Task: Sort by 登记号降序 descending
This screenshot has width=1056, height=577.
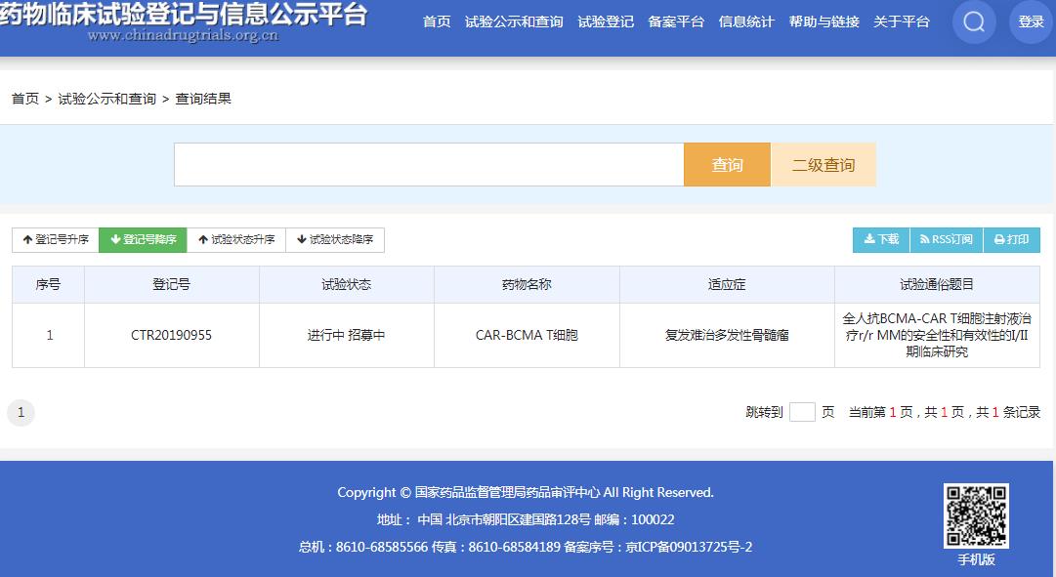Action: [x=143, y=240]
